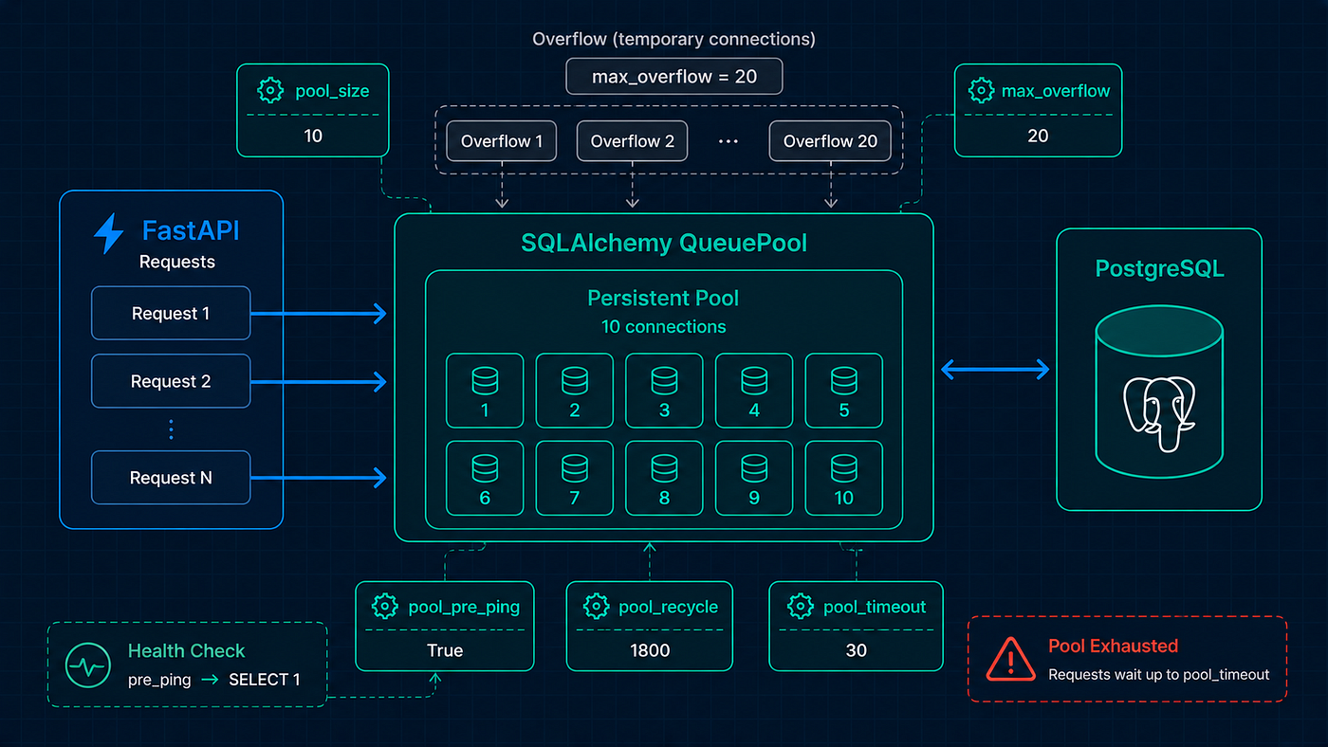Click the pool_pre_ping value True
1328x747 pixels.
445,650
